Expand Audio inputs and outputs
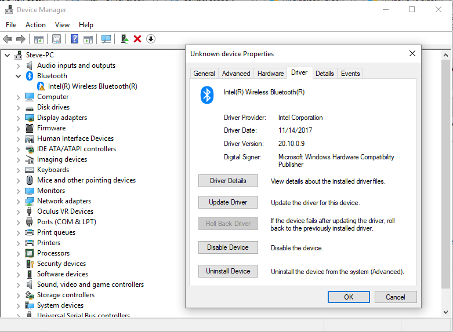This screenshot has height=332, width=453. click(x=18, y=66)
